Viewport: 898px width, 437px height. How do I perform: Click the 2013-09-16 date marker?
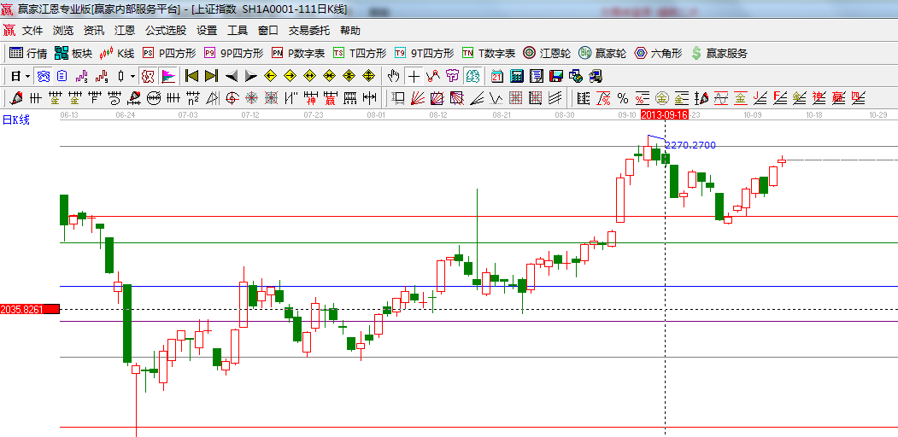tap(665, 114)
